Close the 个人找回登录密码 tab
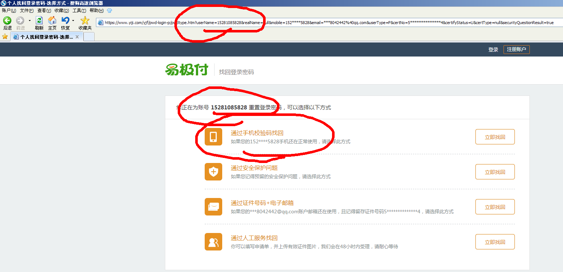 coord(77,37)
